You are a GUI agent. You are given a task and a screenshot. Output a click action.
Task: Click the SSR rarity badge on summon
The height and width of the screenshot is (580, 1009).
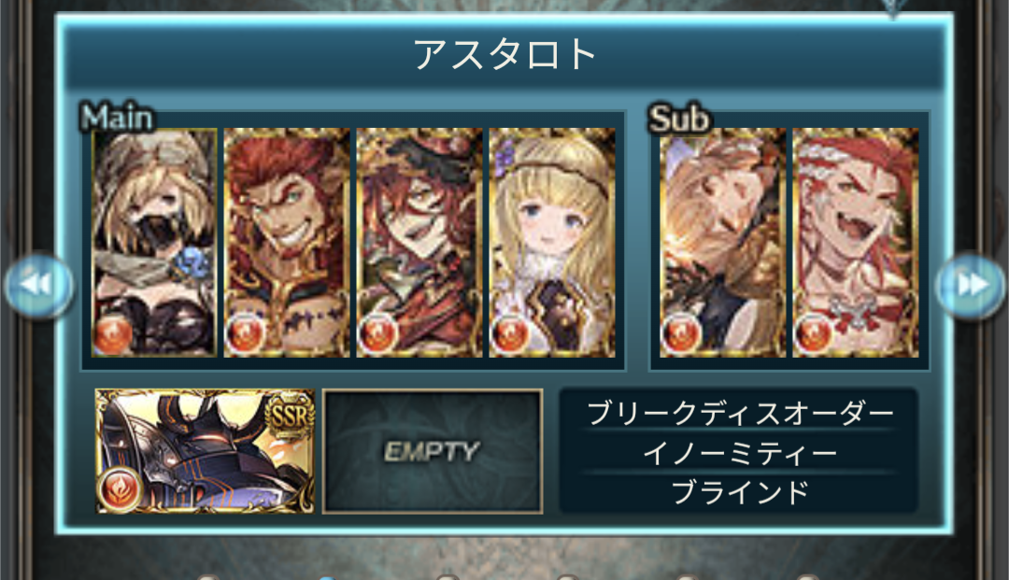point(291,415)
